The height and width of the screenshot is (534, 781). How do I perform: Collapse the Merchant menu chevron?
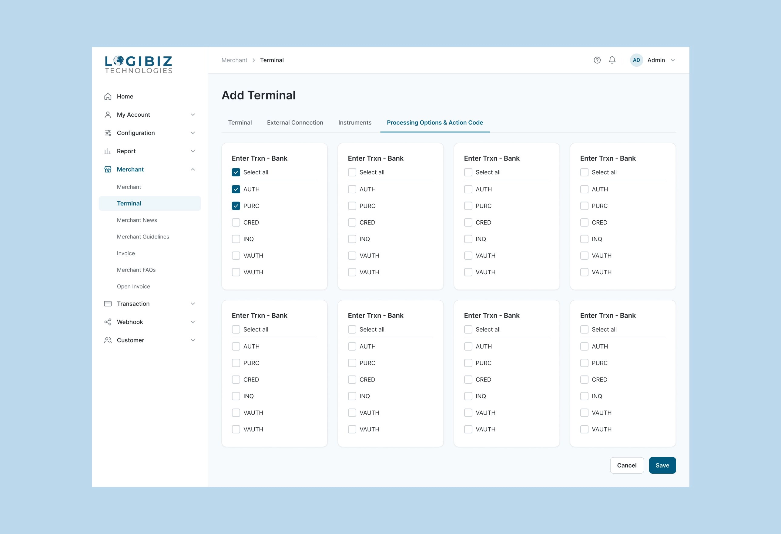[193, 169]
